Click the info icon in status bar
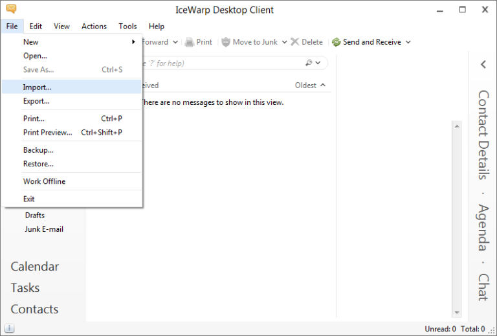The height and width of the screenshot is (336, 497). tap(9, 328)
